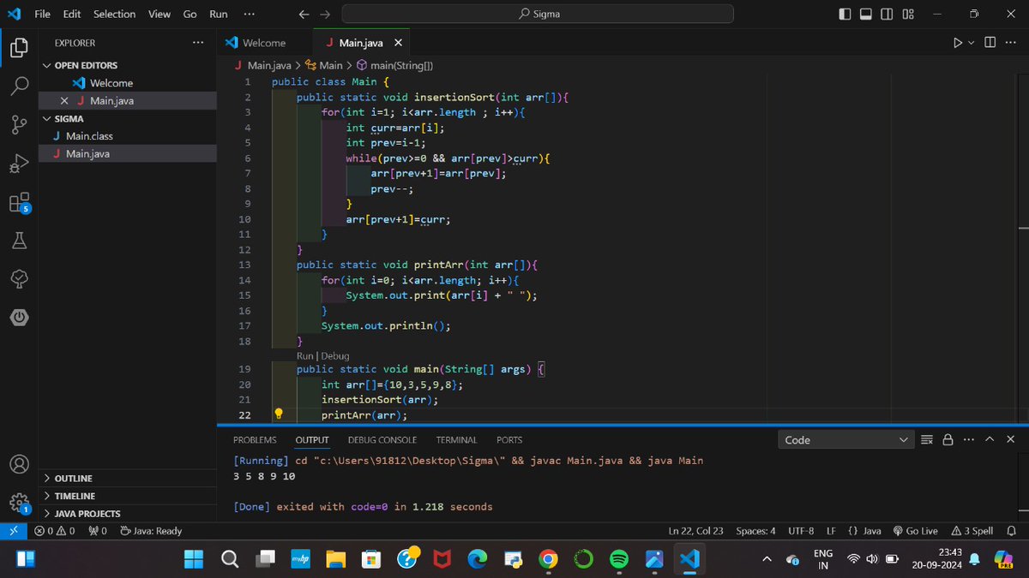Open the Spring Boot power icon view
1029x578 pixels.
tap(19, 319)
